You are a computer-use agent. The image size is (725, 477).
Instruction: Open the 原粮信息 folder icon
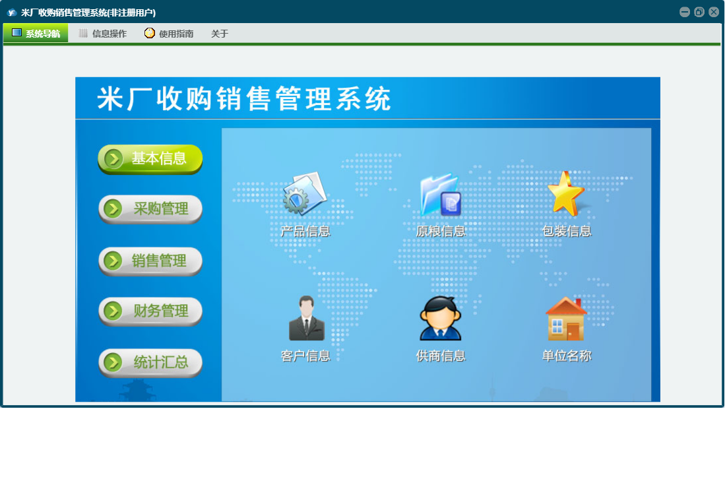tap(440, 195)
